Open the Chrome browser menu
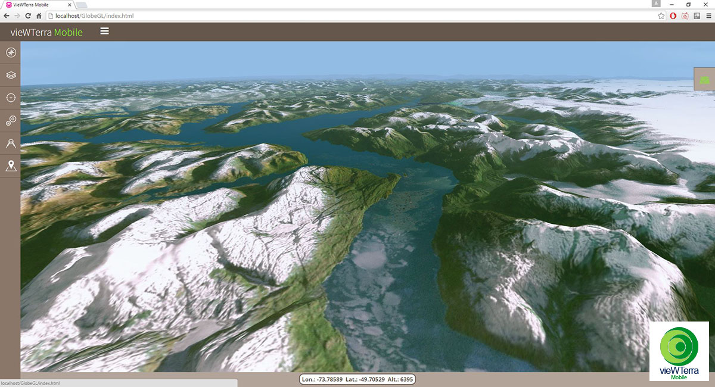 708,15
